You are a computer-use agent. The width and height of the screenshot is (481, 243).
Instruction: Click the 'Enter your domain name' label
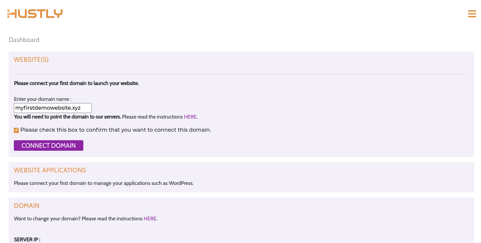coord(42,99)
